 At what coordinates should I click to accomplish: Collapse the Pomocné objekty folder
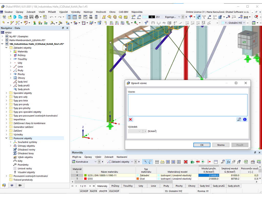coord(6,138)
